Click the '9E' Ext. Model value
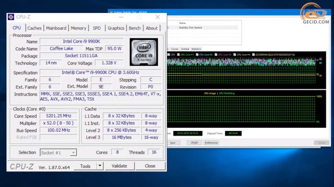 click(x=101, y=87)
